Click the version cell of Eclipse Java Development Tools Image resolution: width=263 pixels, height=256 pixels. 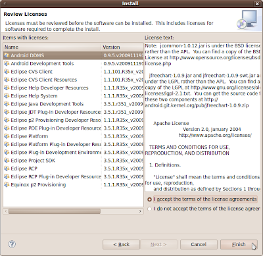[124, 104]
